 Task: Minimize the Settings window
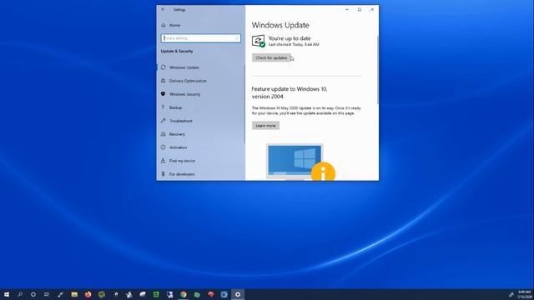347,9
